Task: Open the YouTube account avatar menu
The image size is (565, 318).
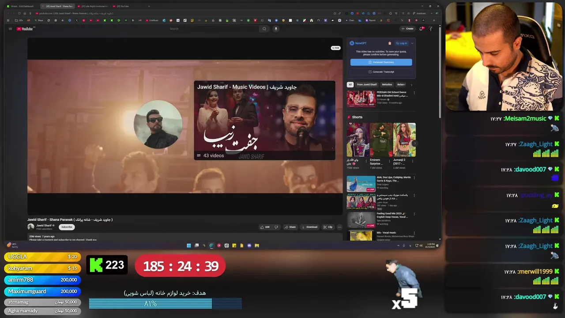Action: (x=431, y=29)
